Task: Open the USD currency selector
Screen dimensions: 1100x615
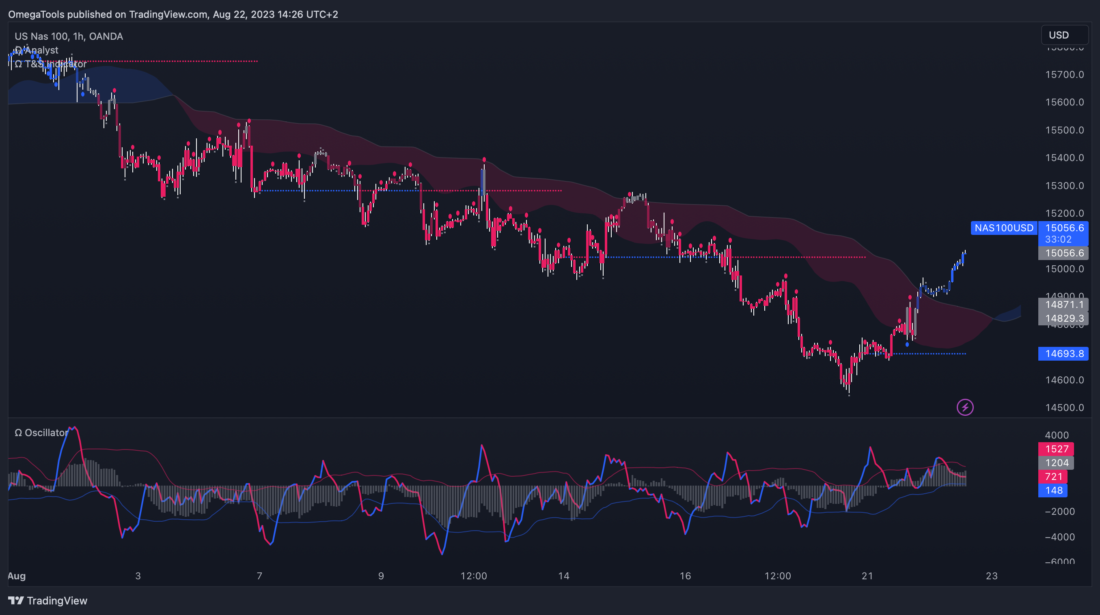Action: (1065, 35)
